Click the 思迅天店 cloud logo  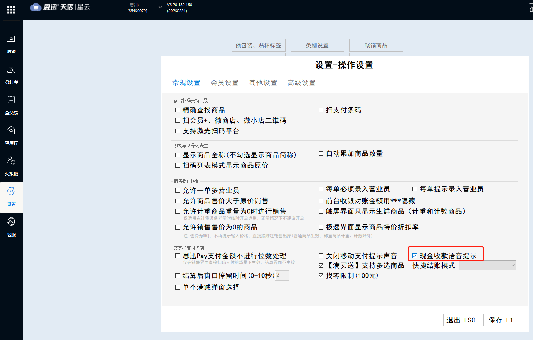point(60,7)
